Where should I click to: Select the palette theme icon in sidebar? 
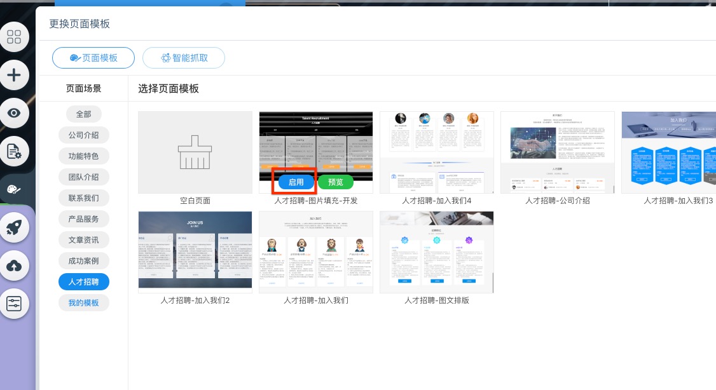(x=14, y=189)
